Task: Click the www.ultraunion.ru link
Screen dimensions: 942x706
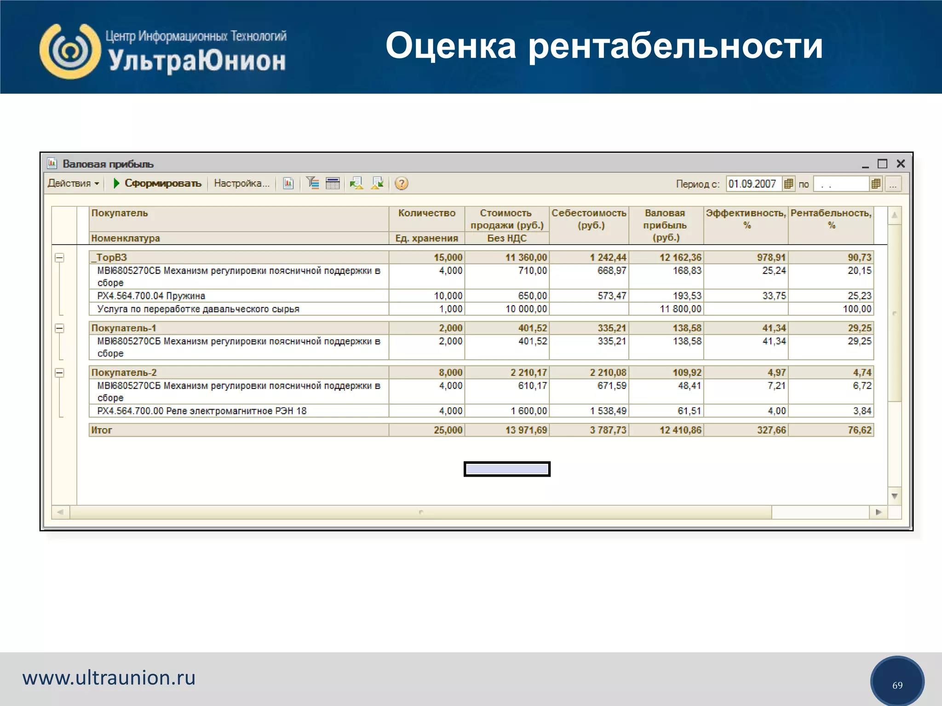Action: (x=109, y=678)
